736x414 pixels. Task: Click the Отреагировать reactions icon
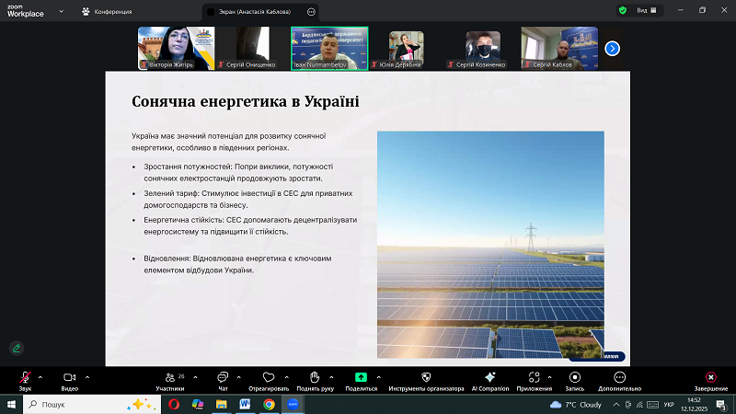269,378
